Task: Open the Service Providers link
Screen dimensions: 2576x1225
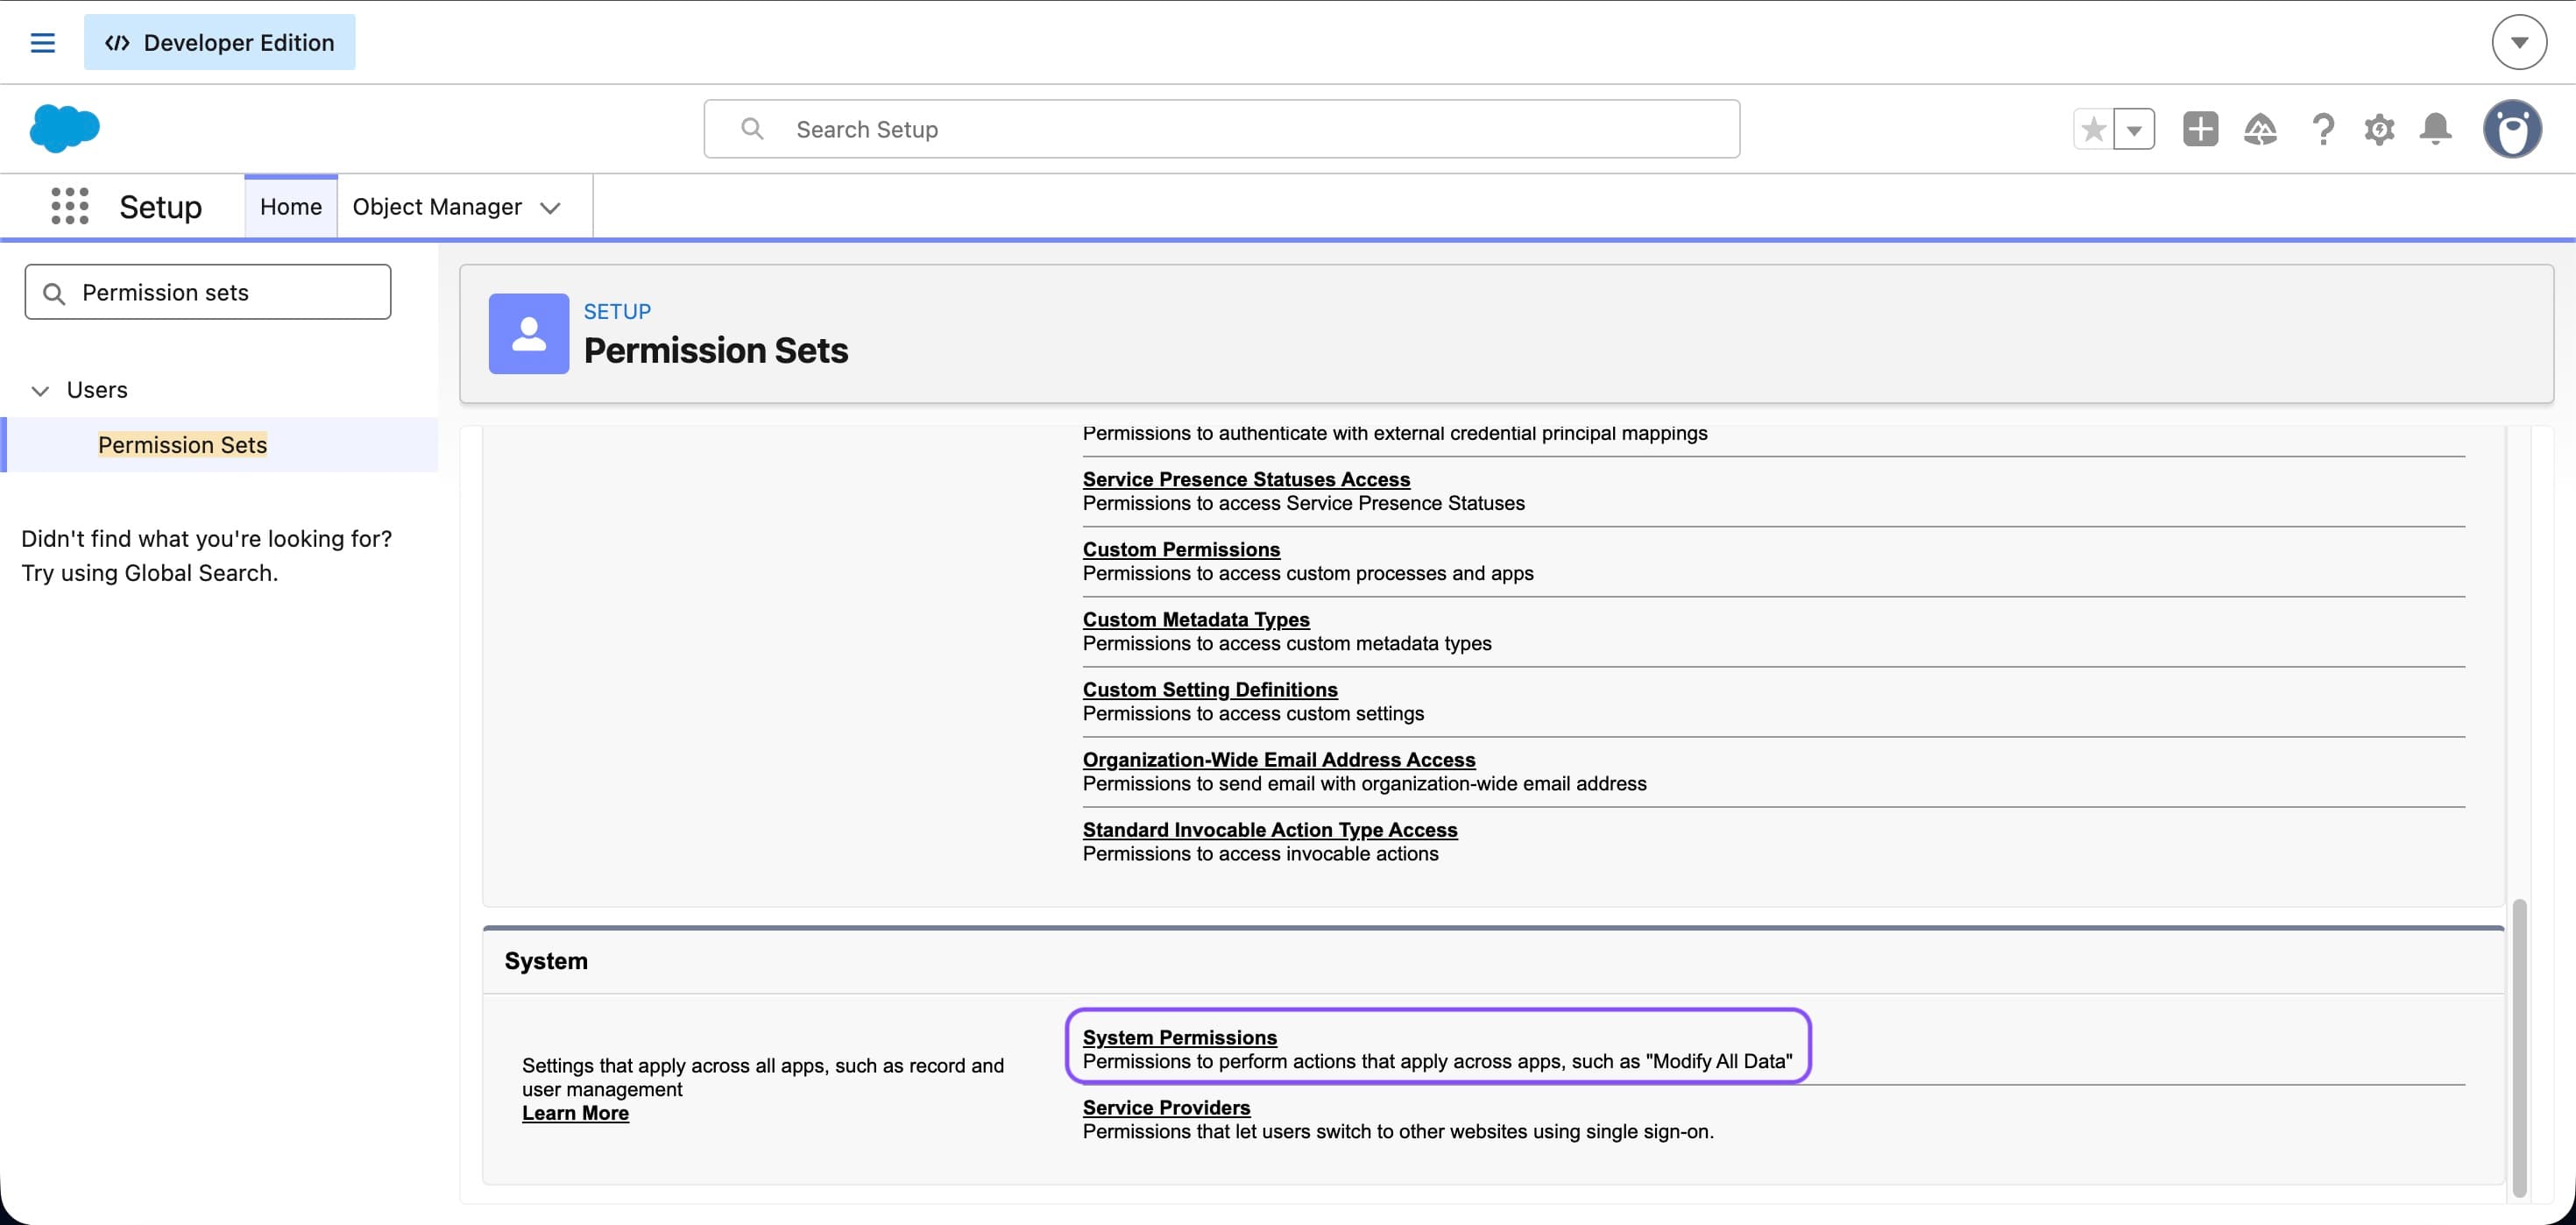Action: (x=1166, y=1107)
